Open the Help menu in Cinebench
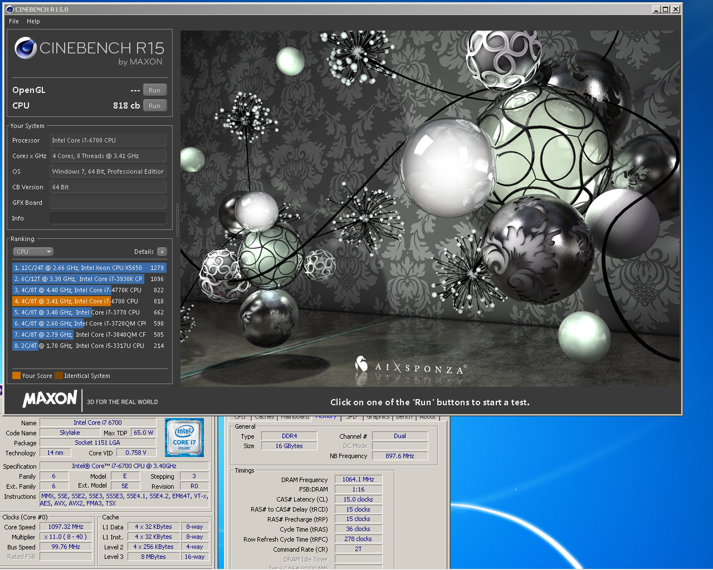Screen dimensions: 713x570 33,21
